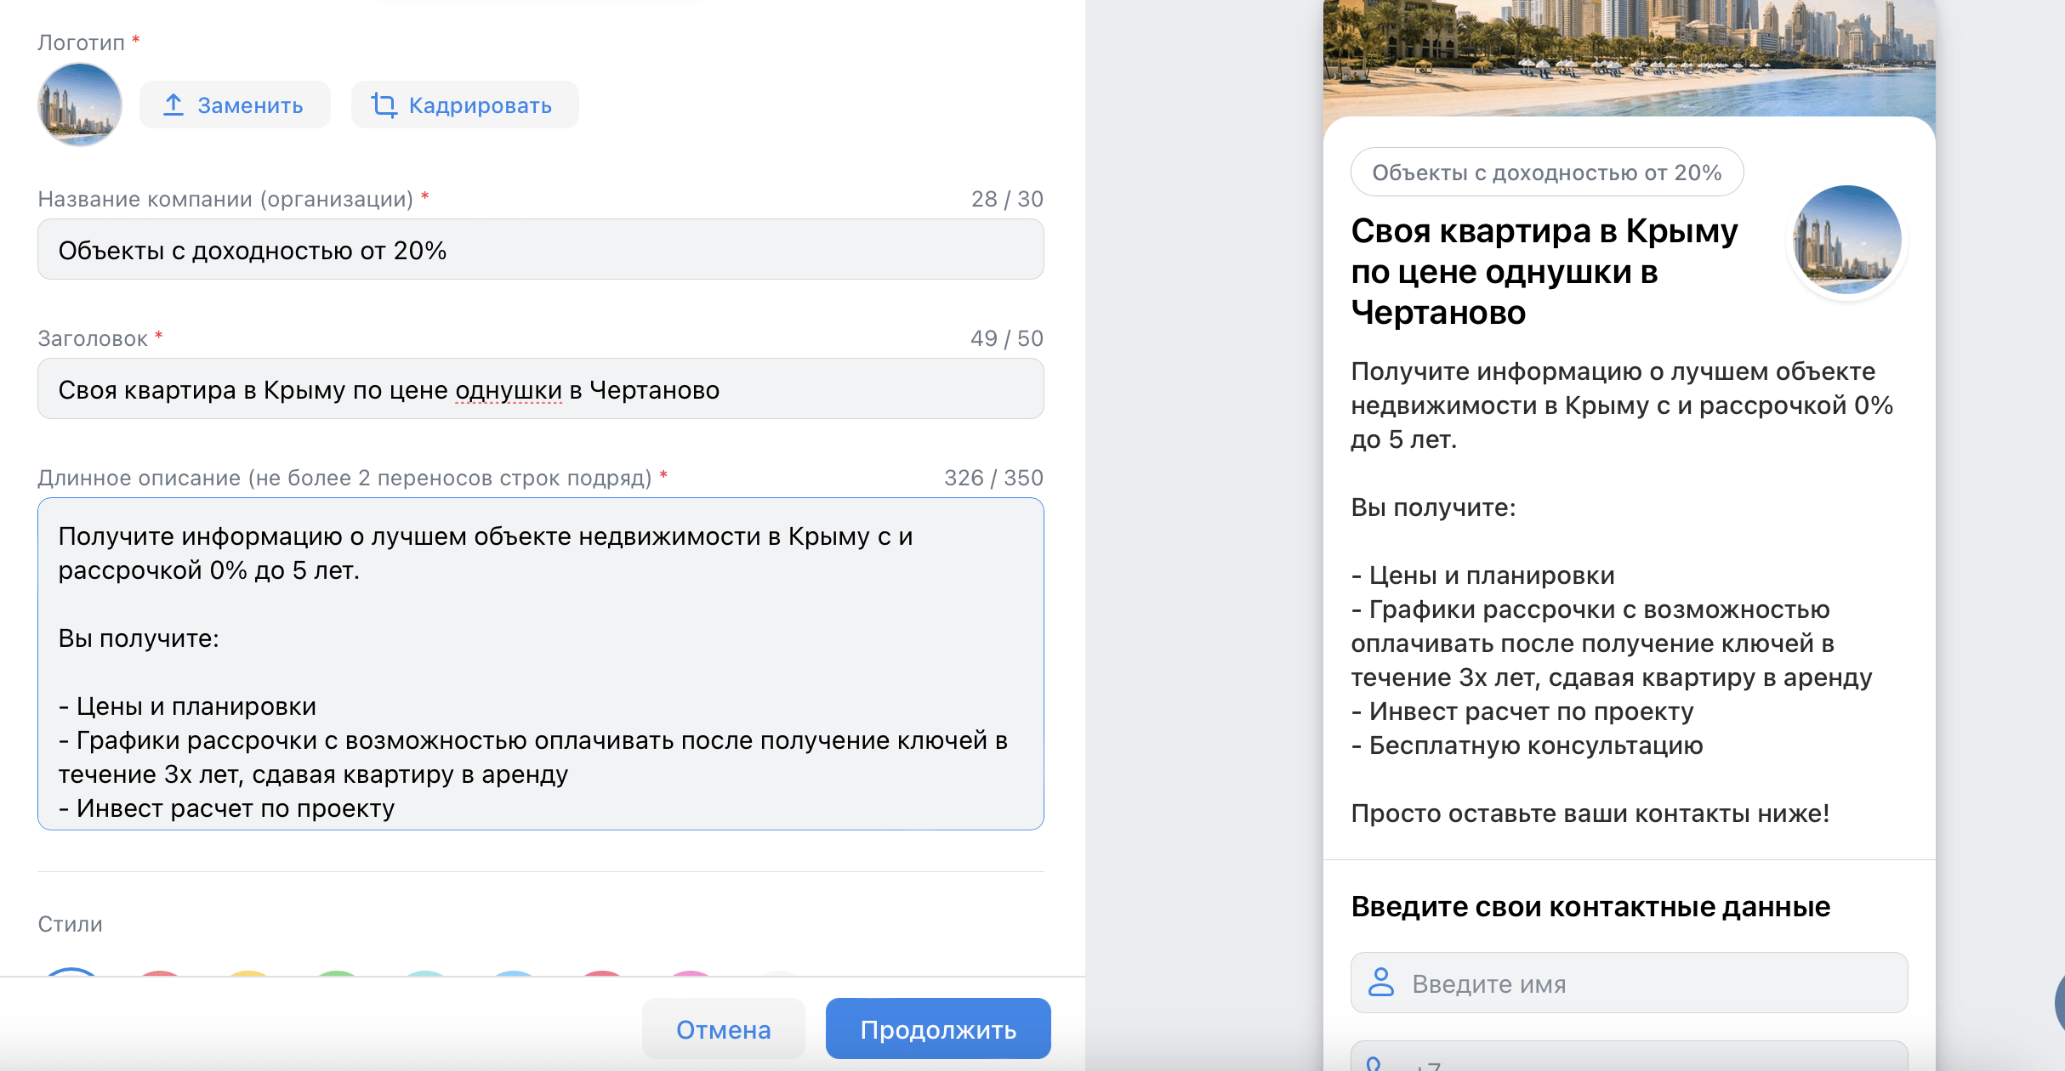Click the 'Вы получите:' line in the textarea
This screenshot has height=1071, width=2065.
pyautogui.click(x=139, y=638)
